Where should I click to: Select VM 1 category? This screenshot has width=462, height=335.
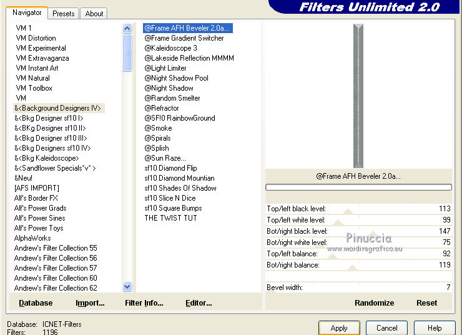tap(24, 28)
